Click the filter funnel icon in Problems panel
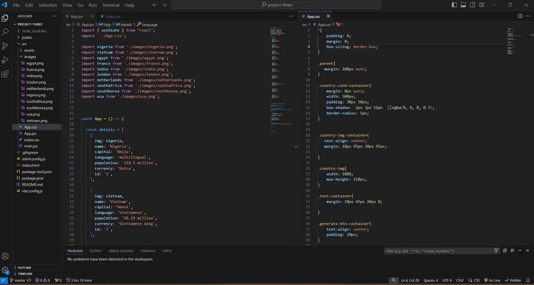This screenshot has width=534, height=285. click(496, 251)
